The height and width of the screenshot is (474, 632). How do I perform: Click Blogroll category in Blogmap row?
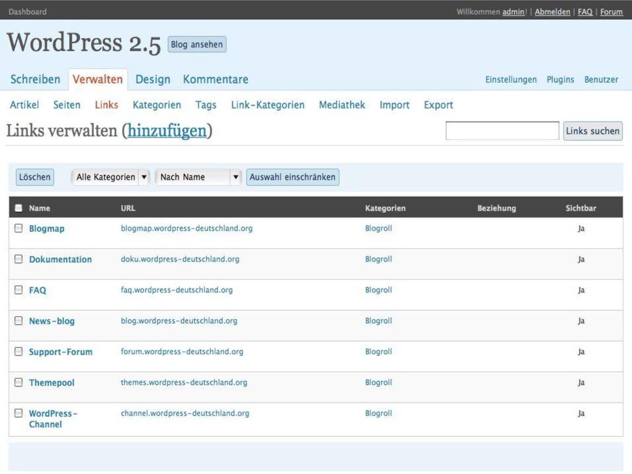click(378, 228)
